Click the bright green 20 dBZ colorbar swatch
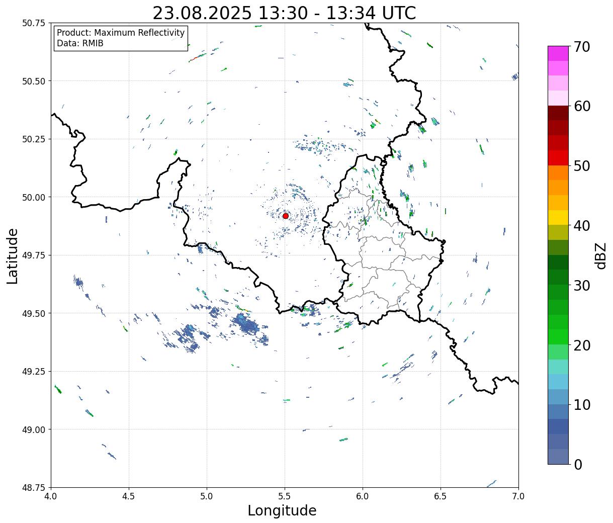The image size is (613, 523). pos(558,337)
